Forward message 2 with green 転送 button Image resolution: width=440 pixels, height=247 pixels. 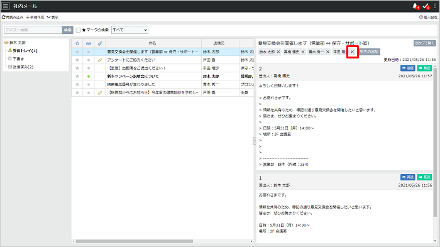click(424, 69)
